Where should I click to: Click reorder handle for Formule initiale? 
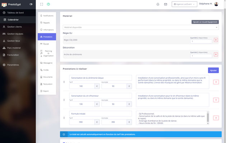tap(64, 118)
